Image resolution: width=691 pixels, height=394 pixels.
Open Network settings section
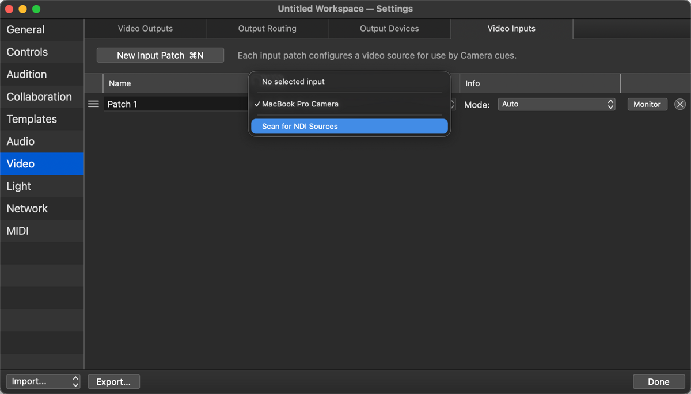(42, 208)
